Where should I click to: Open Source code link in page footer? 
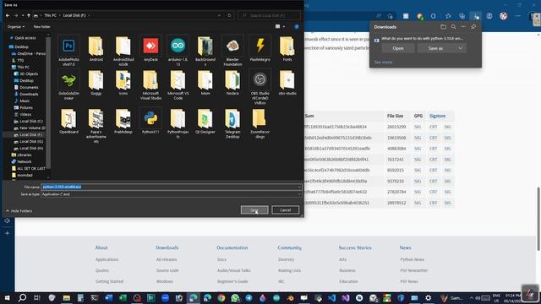pos(167,270)
